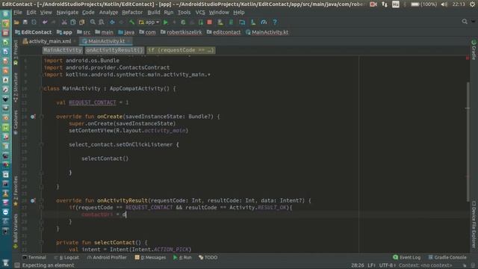
Task: Click the system volume indicator
Action: tap(444, 4)
